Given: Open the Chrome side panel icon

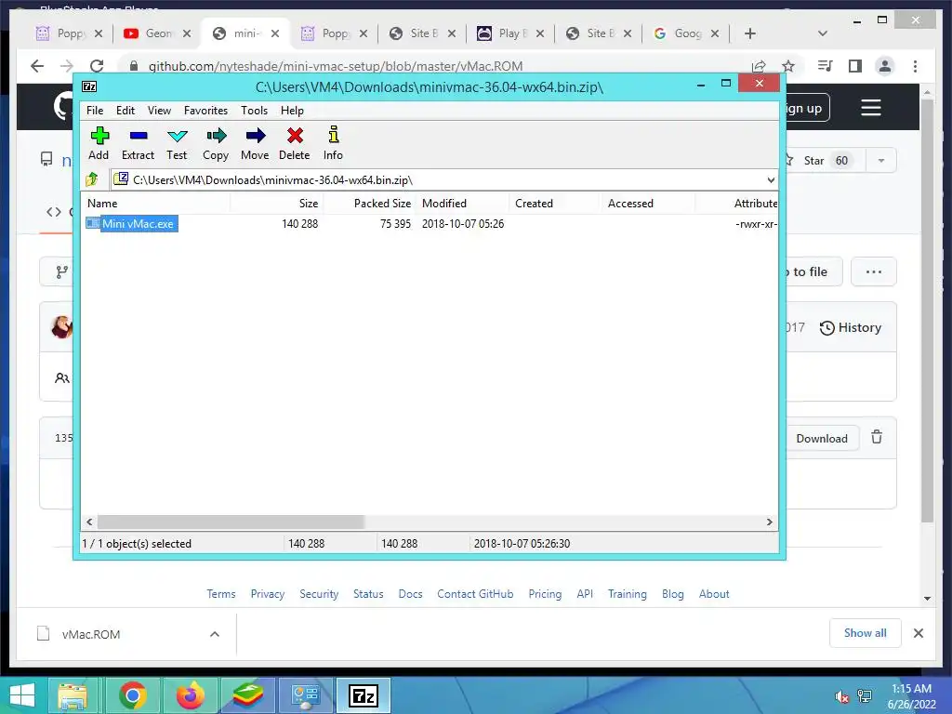Looking at the screenshot, I should (x=855, y=66).
